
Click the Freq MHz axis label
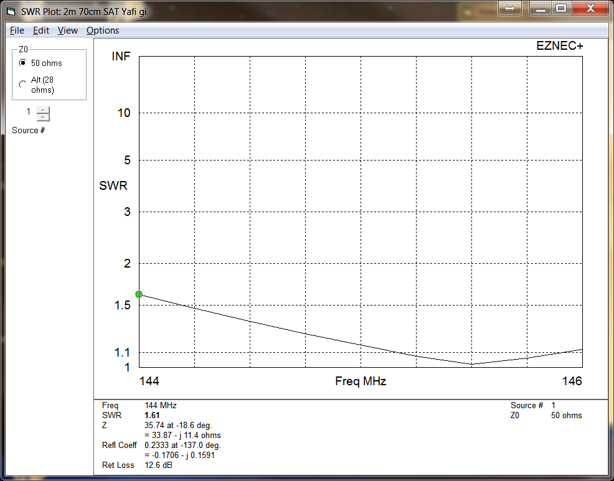point(361,381)
